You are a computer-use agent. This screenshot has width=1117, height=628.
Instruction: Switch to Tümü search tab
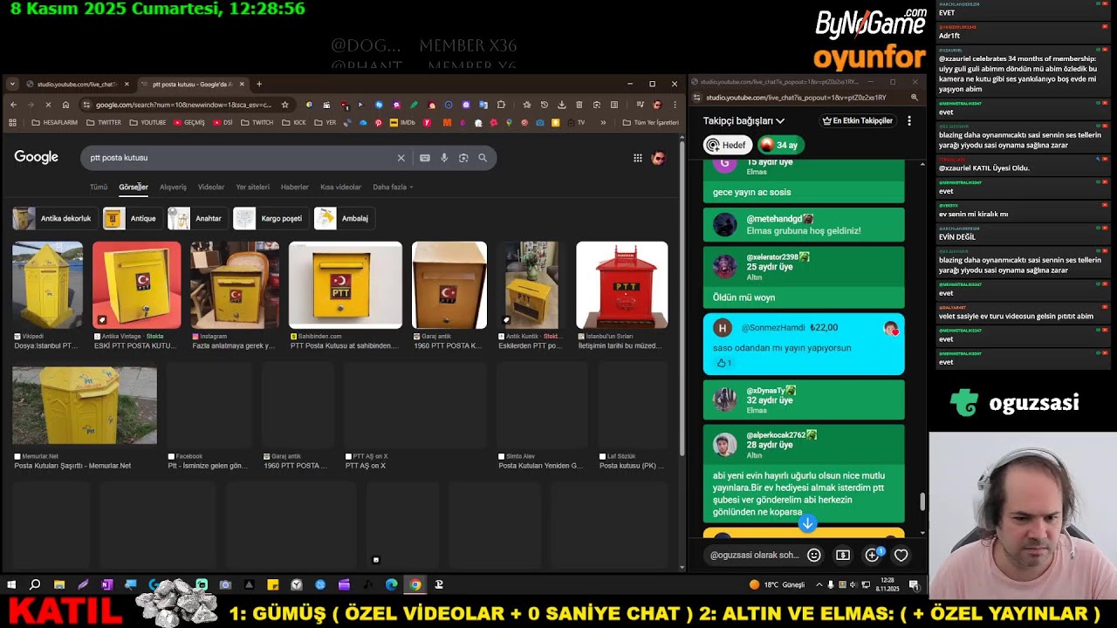click(x=99, y=187)
